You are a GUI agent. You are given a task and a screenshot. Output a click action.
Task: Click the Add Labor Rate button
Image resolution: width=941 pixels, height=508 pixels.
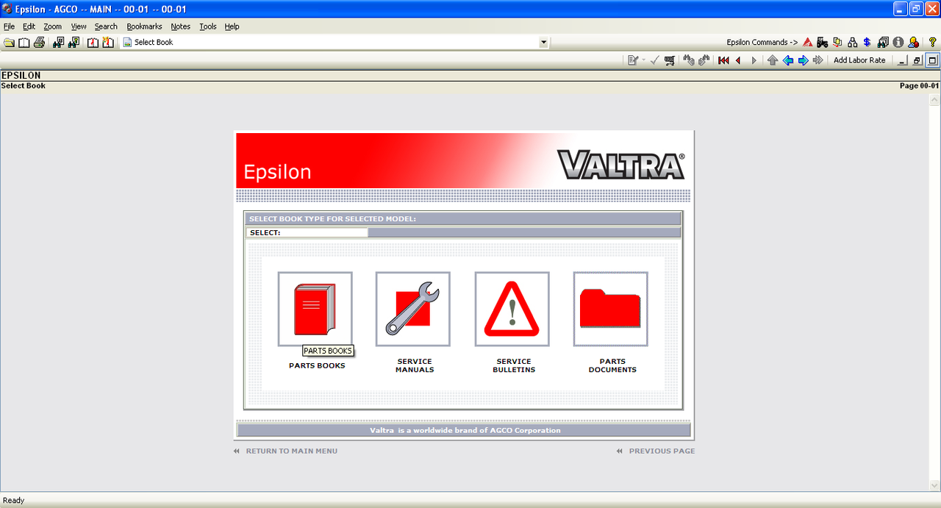pyautogui.click(x=859, y=60)
